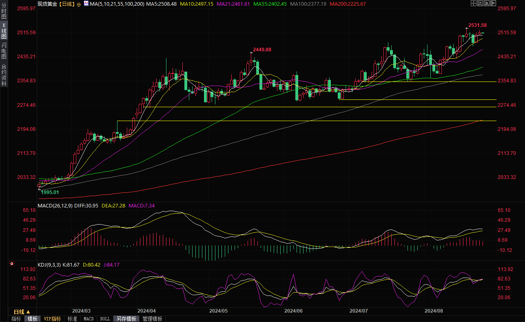
Task: Click the red sun marker icon near KDJ
Action: pos(11,265)
